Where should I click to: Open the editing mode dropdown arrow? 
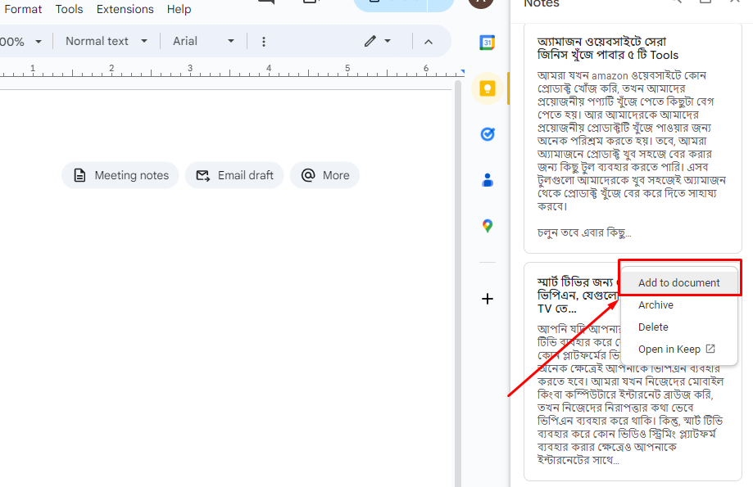[388, 41]
